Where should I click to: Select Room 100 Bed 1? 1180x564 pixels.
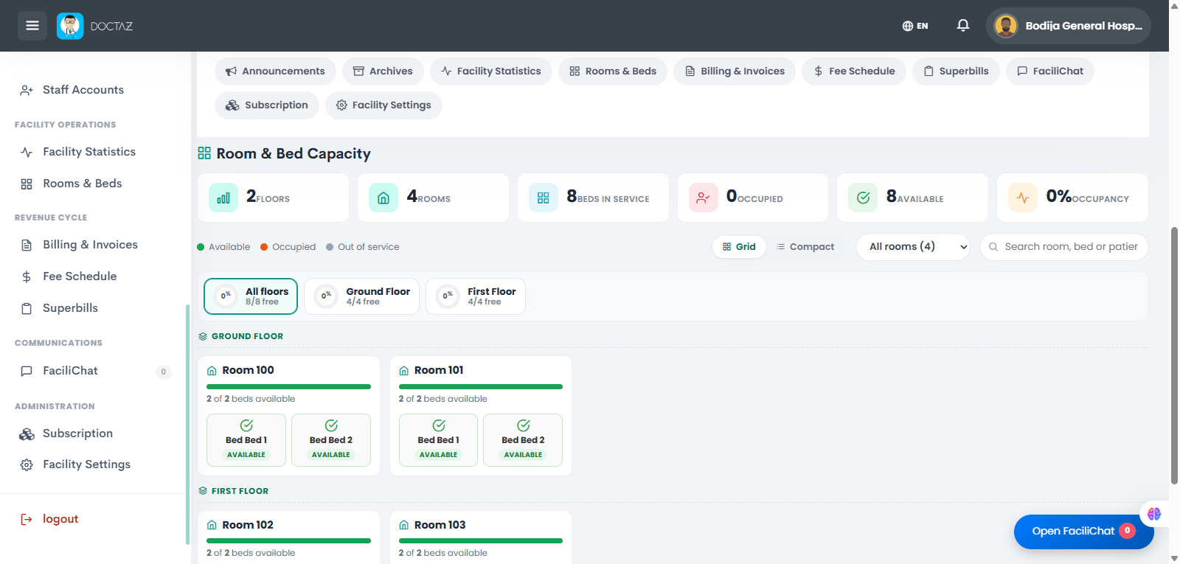pos(246,440)
